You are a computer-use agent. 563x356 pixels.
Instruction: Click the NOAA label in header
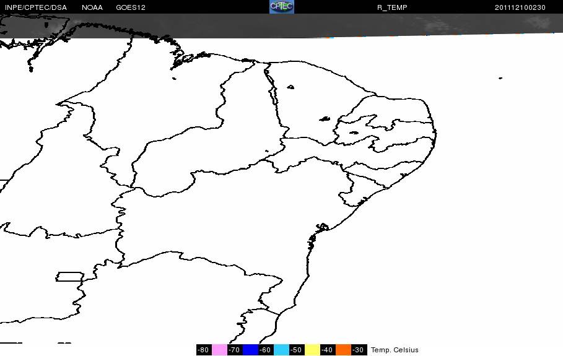(92, 7)
